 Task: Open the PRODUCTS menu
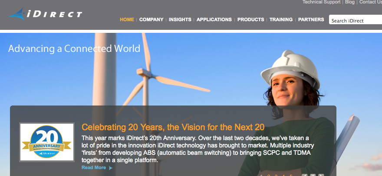[251, 19]
